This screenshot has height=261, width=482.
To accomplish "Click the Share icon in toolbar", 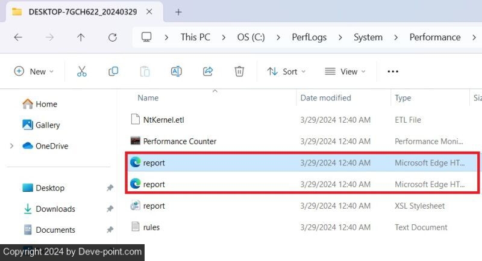I will (x=208, y=72).
